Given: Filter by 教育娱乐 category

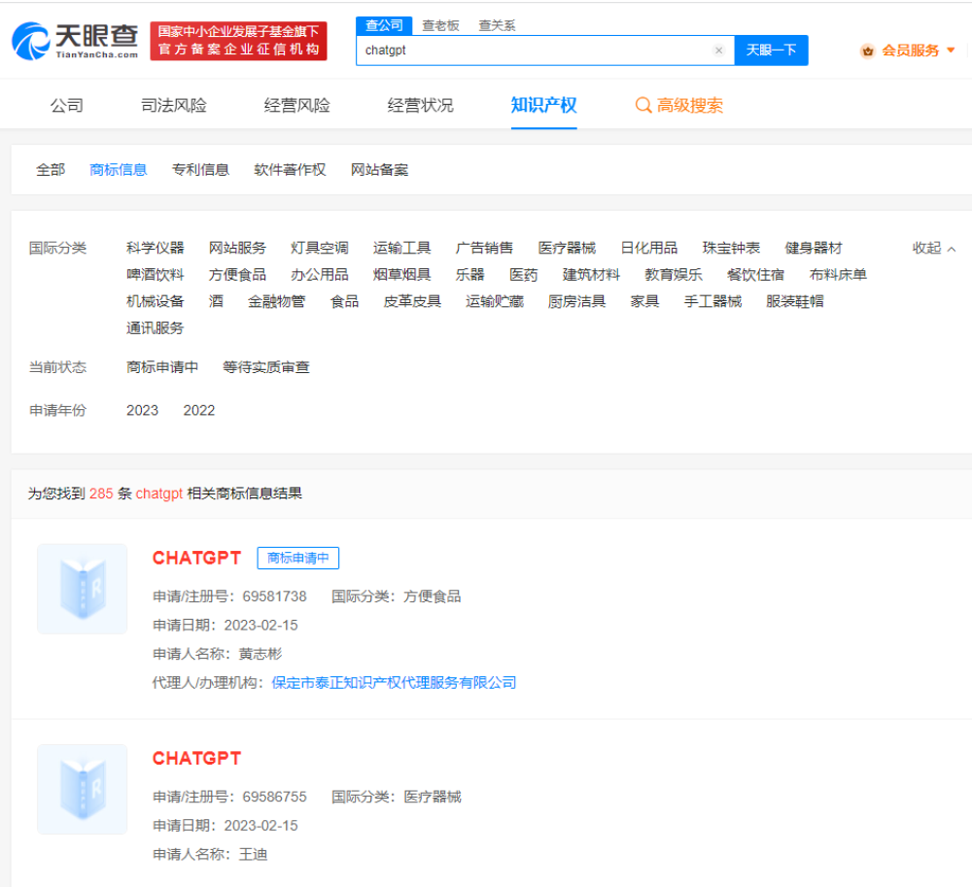Looking at the screenshot, I should coord(674,274).
